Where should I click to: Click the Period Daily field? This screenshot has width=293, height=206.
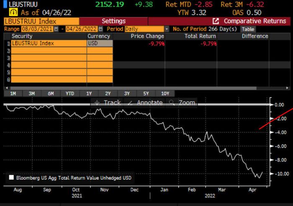(144, 29)
